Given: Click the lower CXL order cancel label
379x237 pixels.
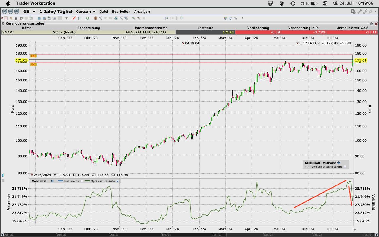Looking at the screenshot, I should pos(33,64).
